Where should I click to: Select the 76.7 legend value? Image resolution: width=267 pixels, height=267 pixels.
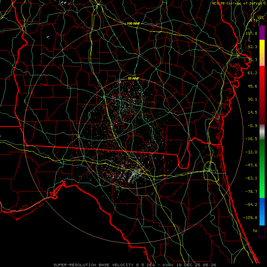coord(252,60)
